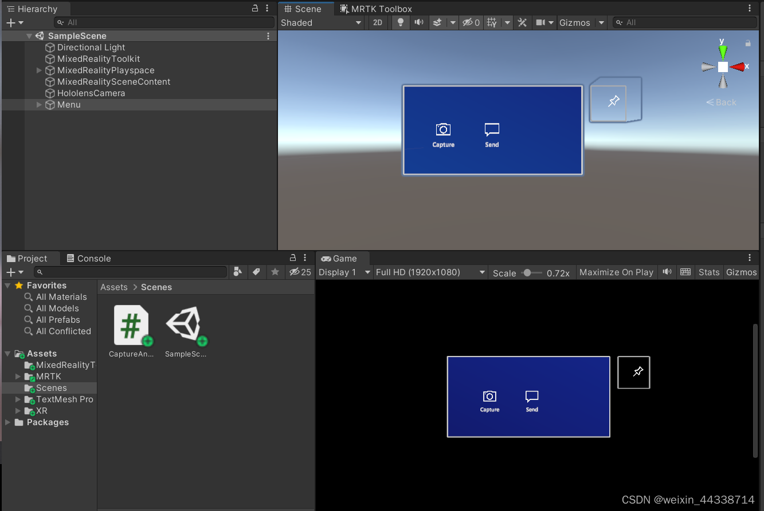The image size is (764, 511).
Task: Select the Scenes folder in the Project panel
Action: pos(50,387)
